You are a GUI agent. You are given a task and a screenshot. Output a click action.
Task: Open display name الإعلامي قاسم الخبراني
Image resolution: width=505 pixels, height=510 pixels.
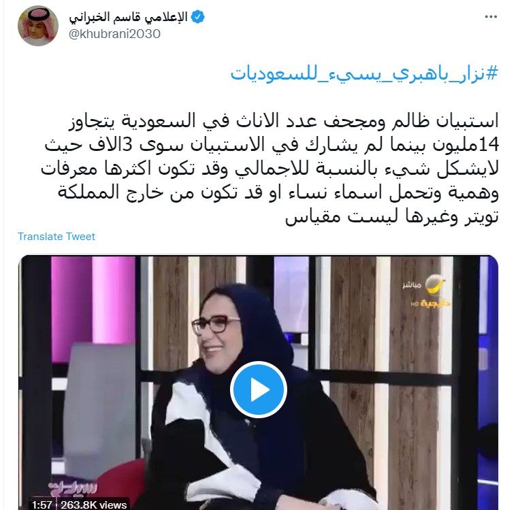(128, 17)
